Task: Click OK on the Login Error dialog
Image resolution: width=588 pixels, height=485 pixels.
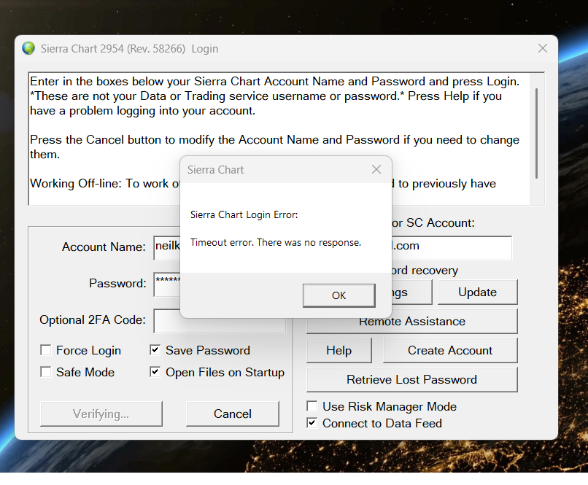Action: pyautogui.click(x=339, y=295)
